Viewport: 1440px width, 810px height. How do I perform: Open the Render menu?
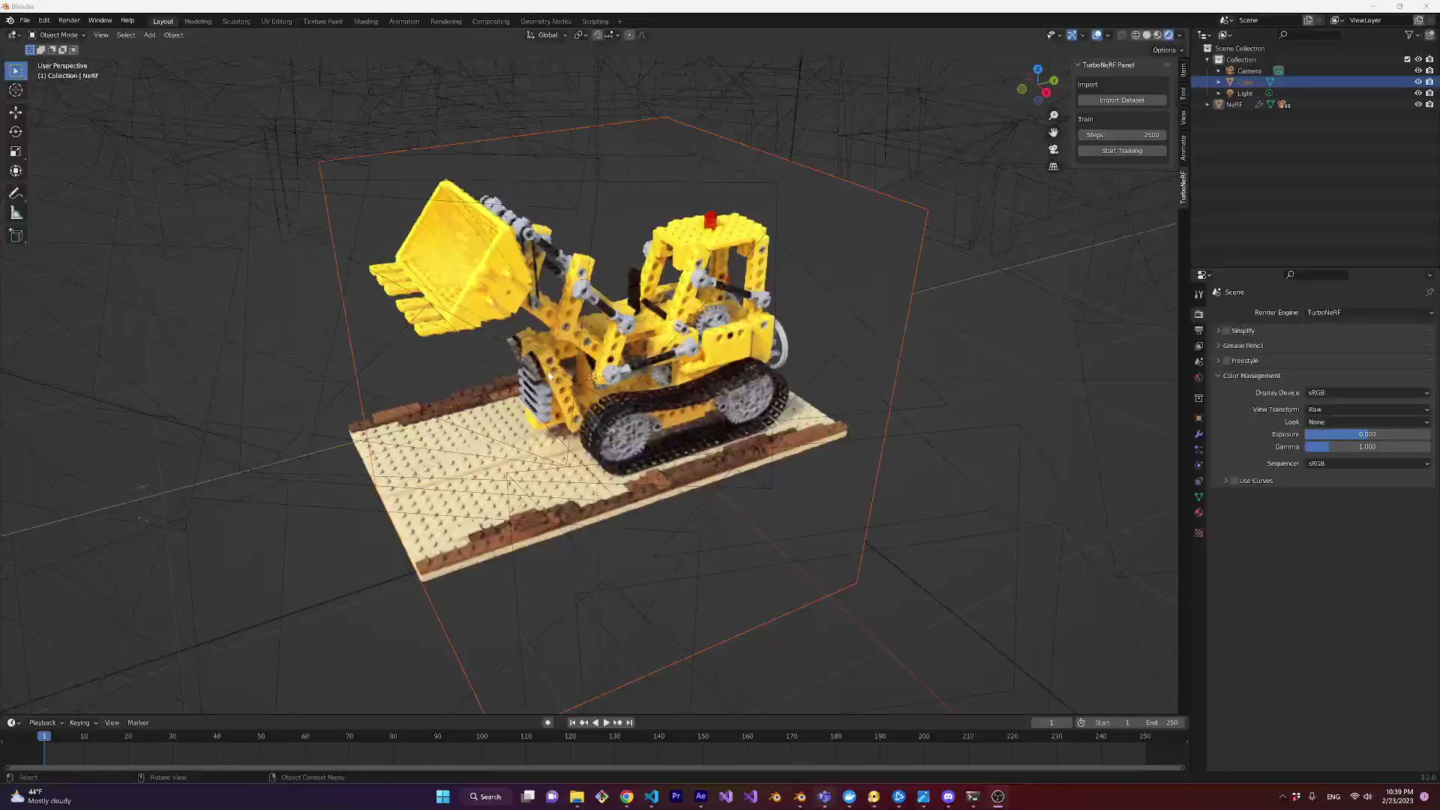pos(69,20)
